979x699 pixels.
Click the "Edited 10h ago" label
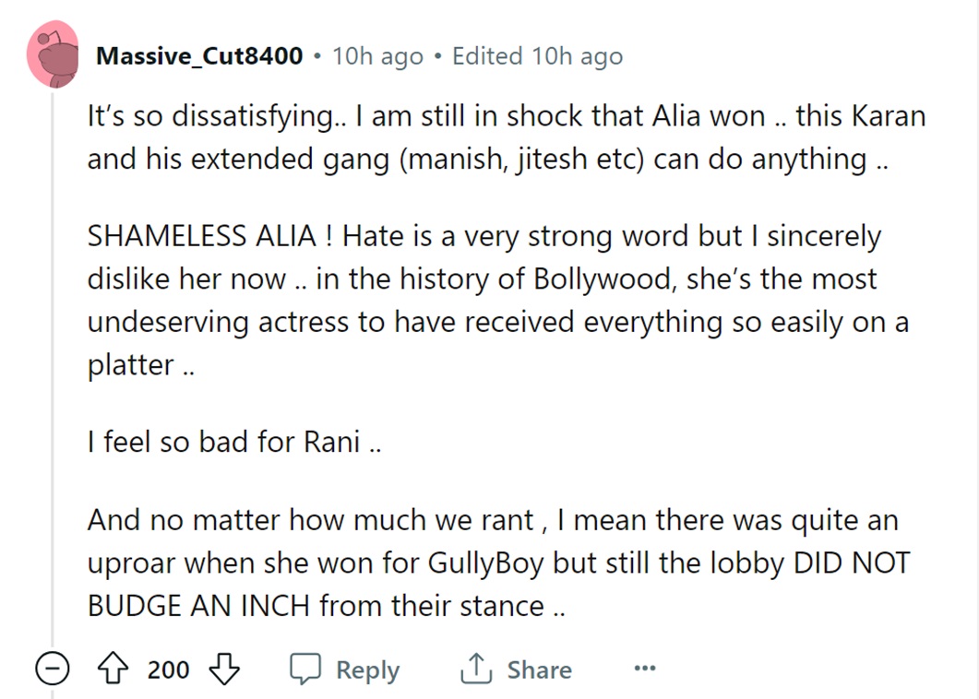pyautogui.click(x=537, y=56)
